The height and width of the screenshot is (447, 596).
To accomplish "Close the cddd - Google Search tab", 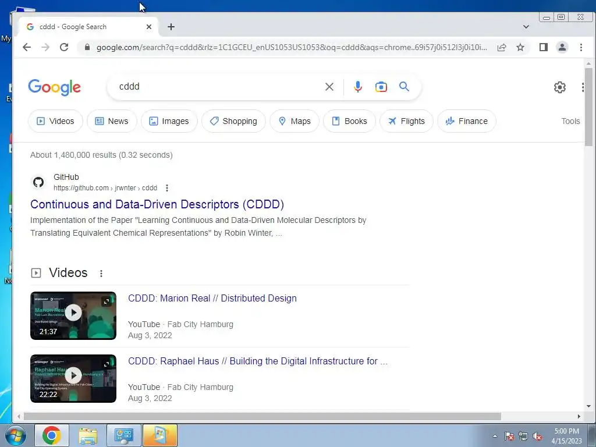I will coord(149,27).
